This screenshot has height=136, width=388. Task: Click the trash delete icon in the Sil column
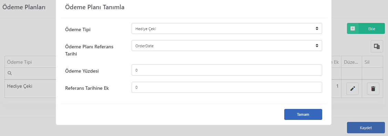pyautogui.click(x=373, y=89)
